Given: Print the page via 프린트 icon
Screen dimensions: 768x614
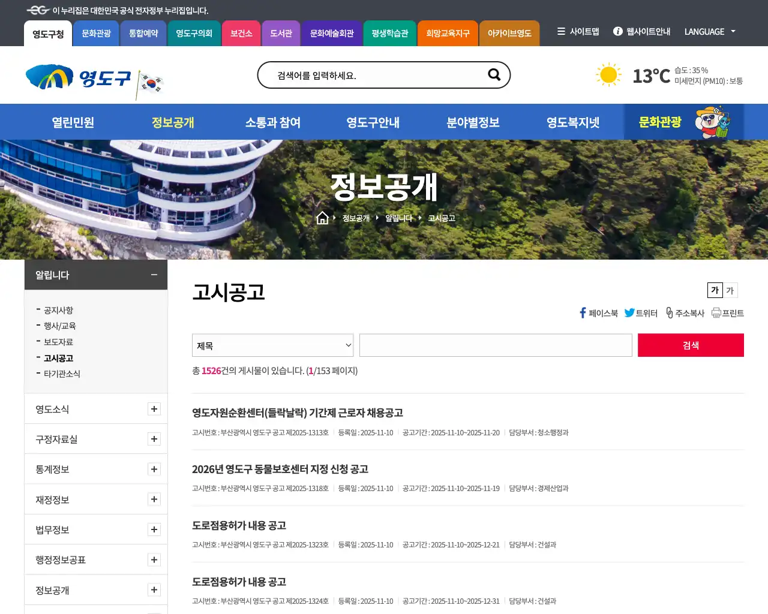Looking at the screenshot, I should point(716,312).
